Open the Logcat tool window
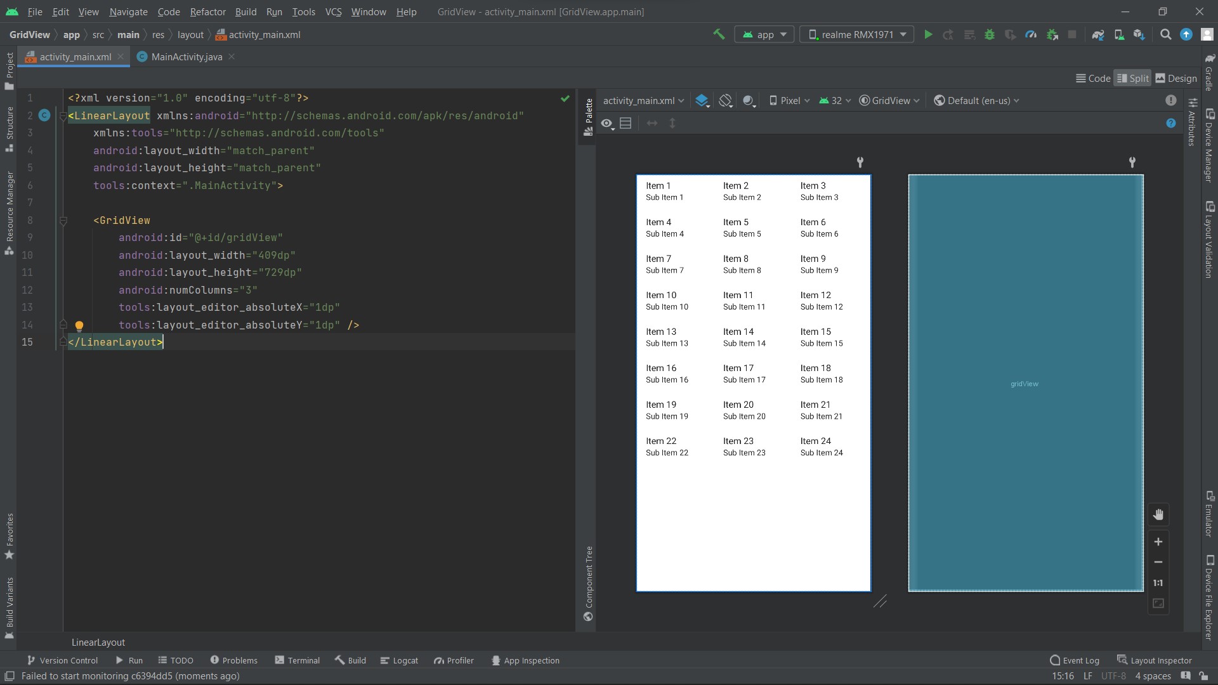 point(399,660)
